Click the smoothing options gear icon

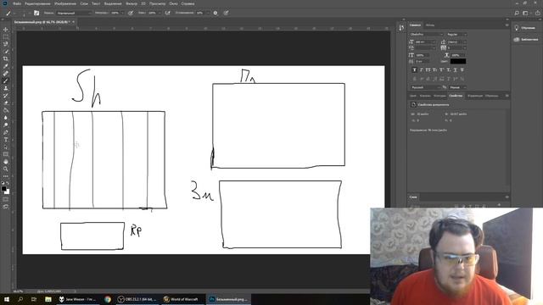click(x=216, y=13)
